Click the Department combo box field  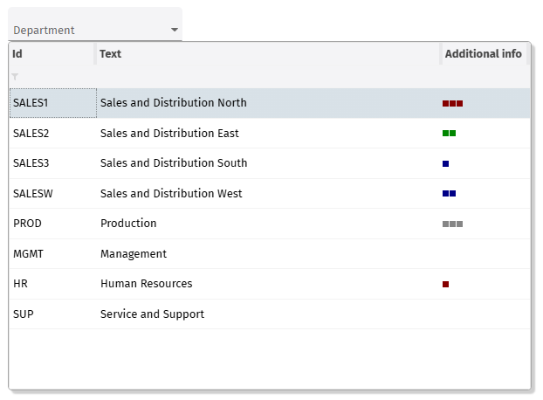tap(87, 30)
